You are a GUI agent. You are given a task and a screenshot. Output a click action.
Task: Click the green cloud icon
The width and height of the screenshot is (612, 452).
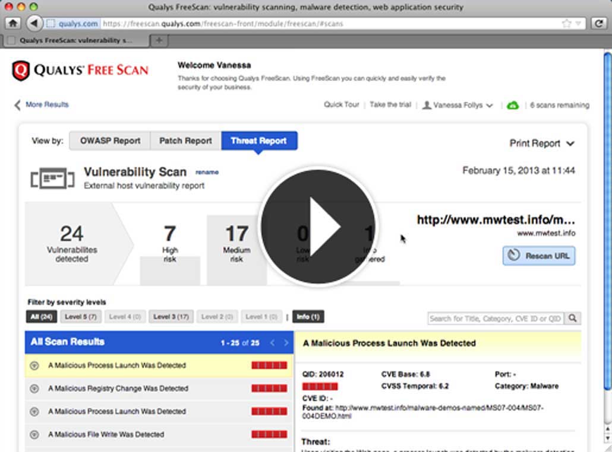(512, 105)
